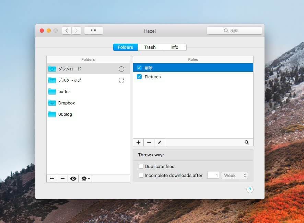This screenshot has height=223, width=304.
Task: Click the forward navigation arrow
Action: pyautogui.click(x=76, y=31)
